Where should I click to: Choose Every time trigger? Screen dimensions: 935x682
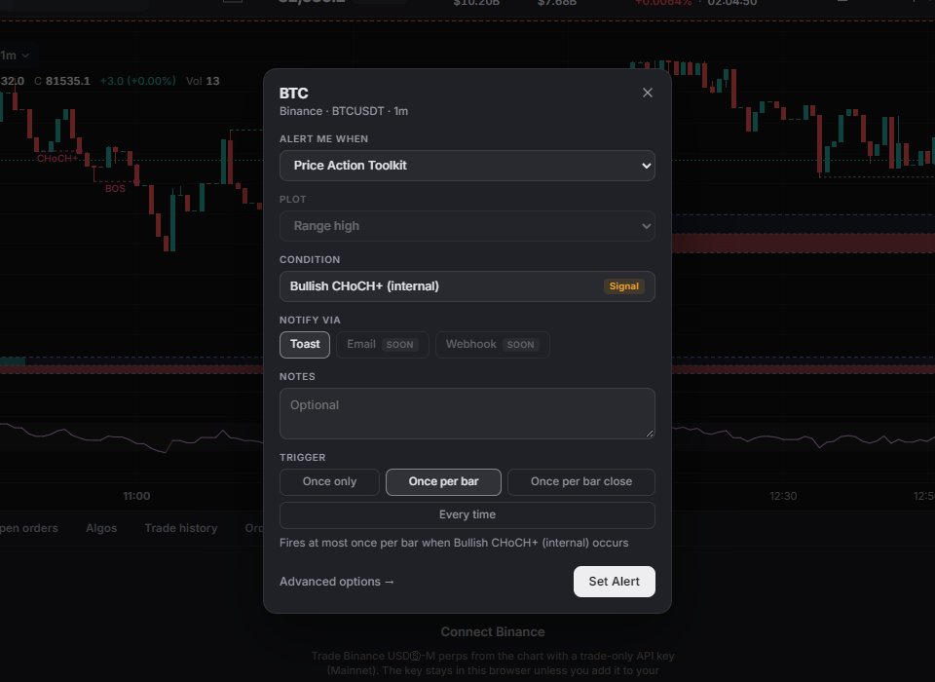click(467, 514)
